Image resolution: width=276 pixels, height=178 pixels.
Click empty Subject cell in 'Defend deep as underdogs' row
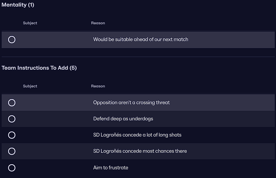click(x=53, y=119)
